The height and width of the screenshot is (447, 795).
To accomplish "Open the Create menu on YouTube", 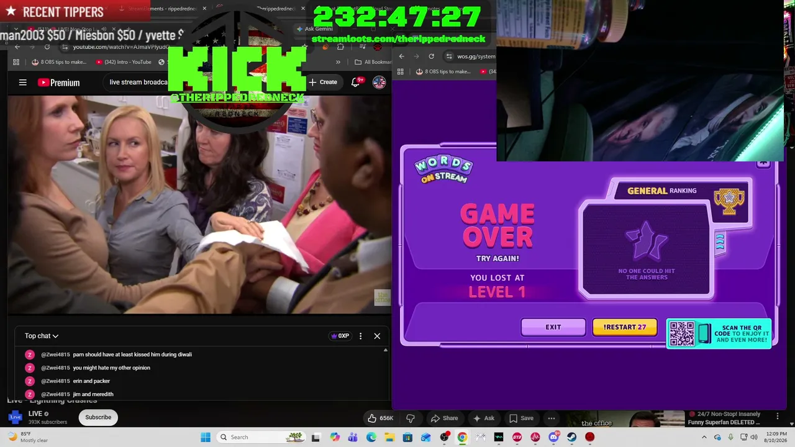I will tap(323, 82).
